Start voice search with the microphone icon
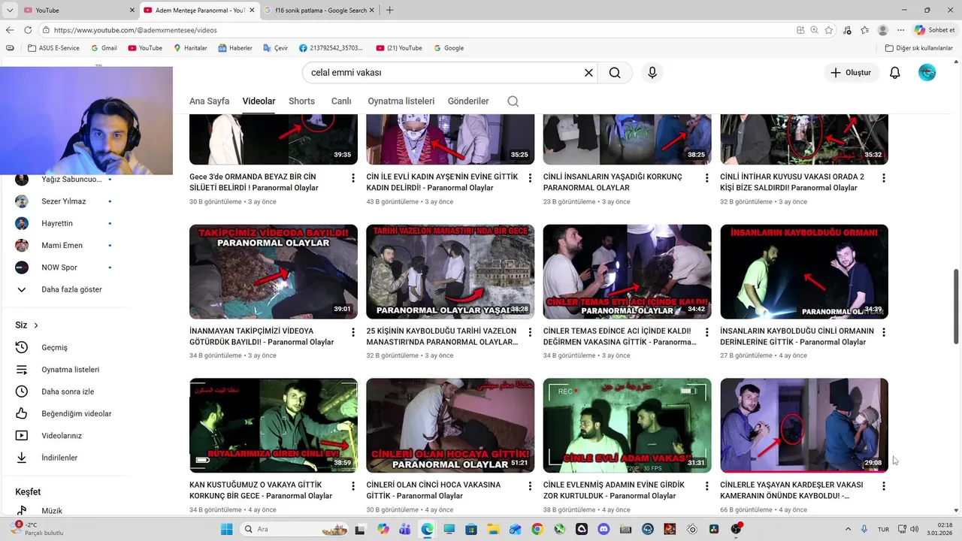Image resolution: width=962 pixels, height=541 pixels. (652, 73)
